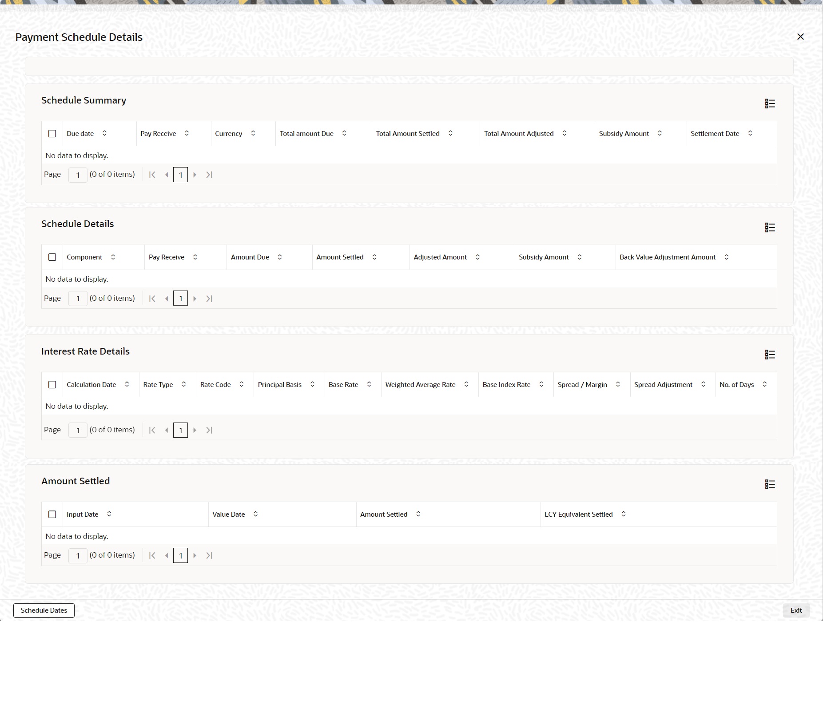The height and width of the screenshot is (726, 823).
Task: Select all rows in Schedule Details
Action: tap(52, 257)
